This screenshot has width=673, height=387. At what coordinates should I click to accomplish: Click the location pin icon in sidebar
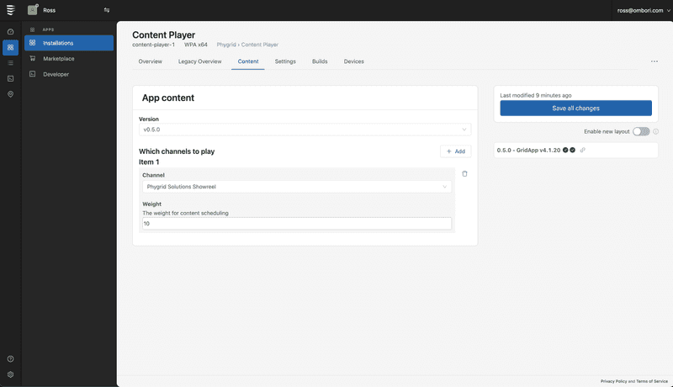tap(10, 94)
